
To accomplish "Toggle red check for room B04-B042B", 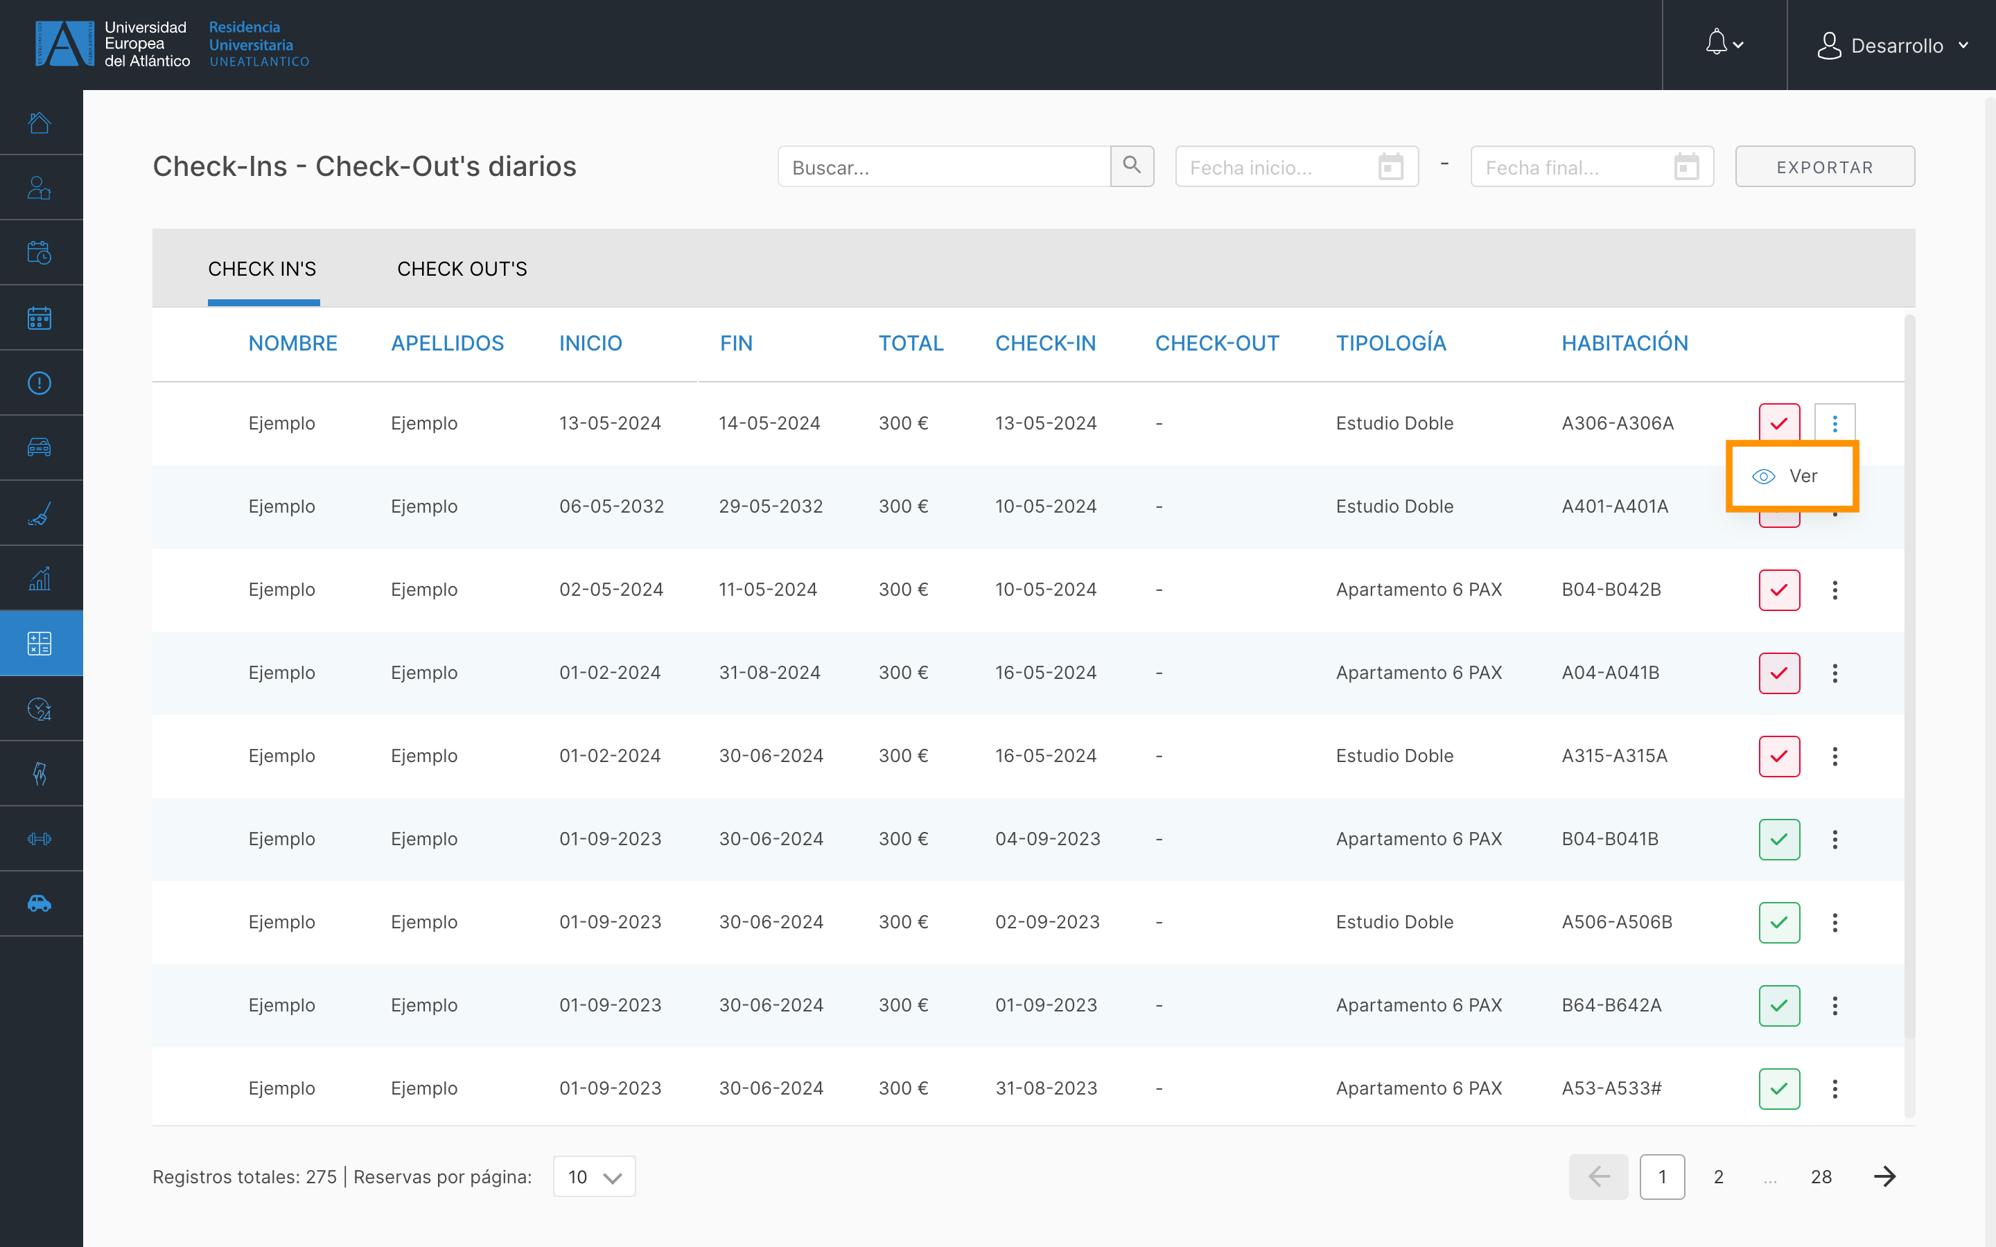I will 1779,590.
